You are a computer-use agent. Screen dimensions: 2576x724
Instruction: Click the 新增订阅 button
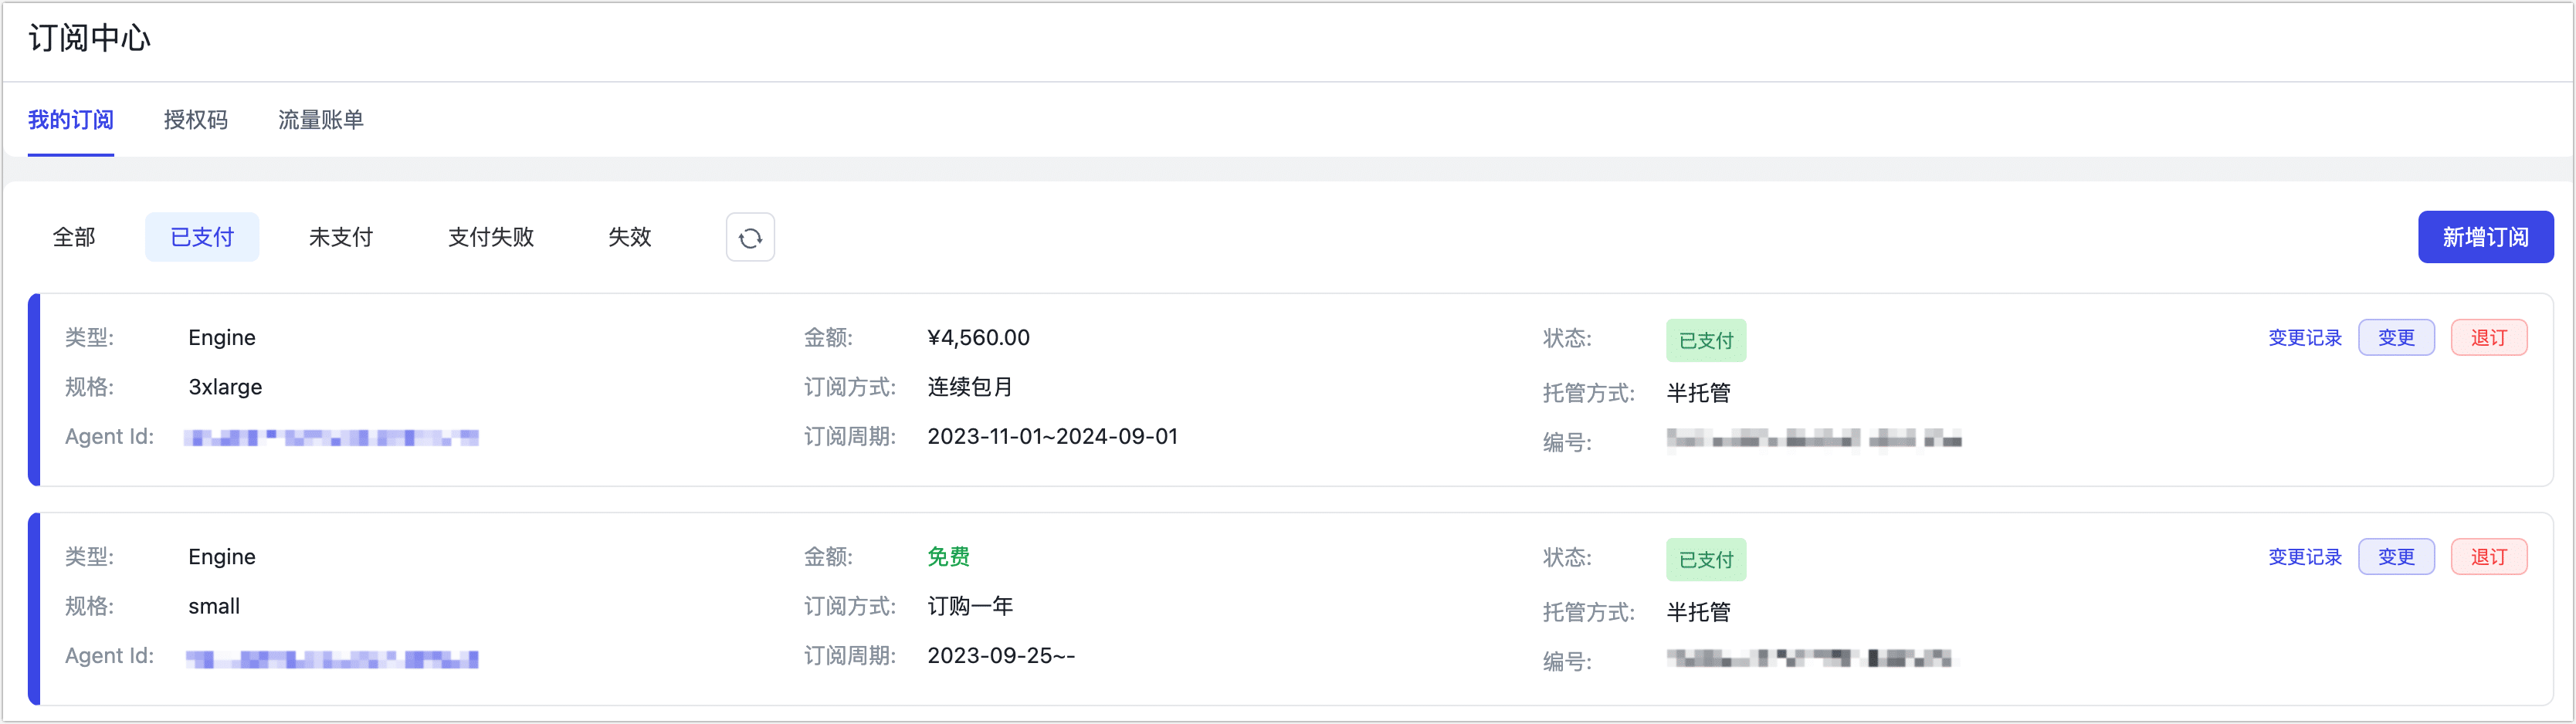pos(2485,237)
